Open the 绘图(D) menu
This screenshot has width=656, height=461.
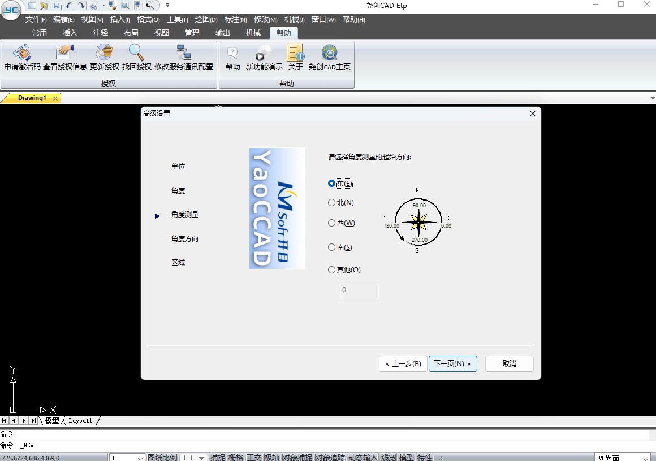click(x=206, y=20)
